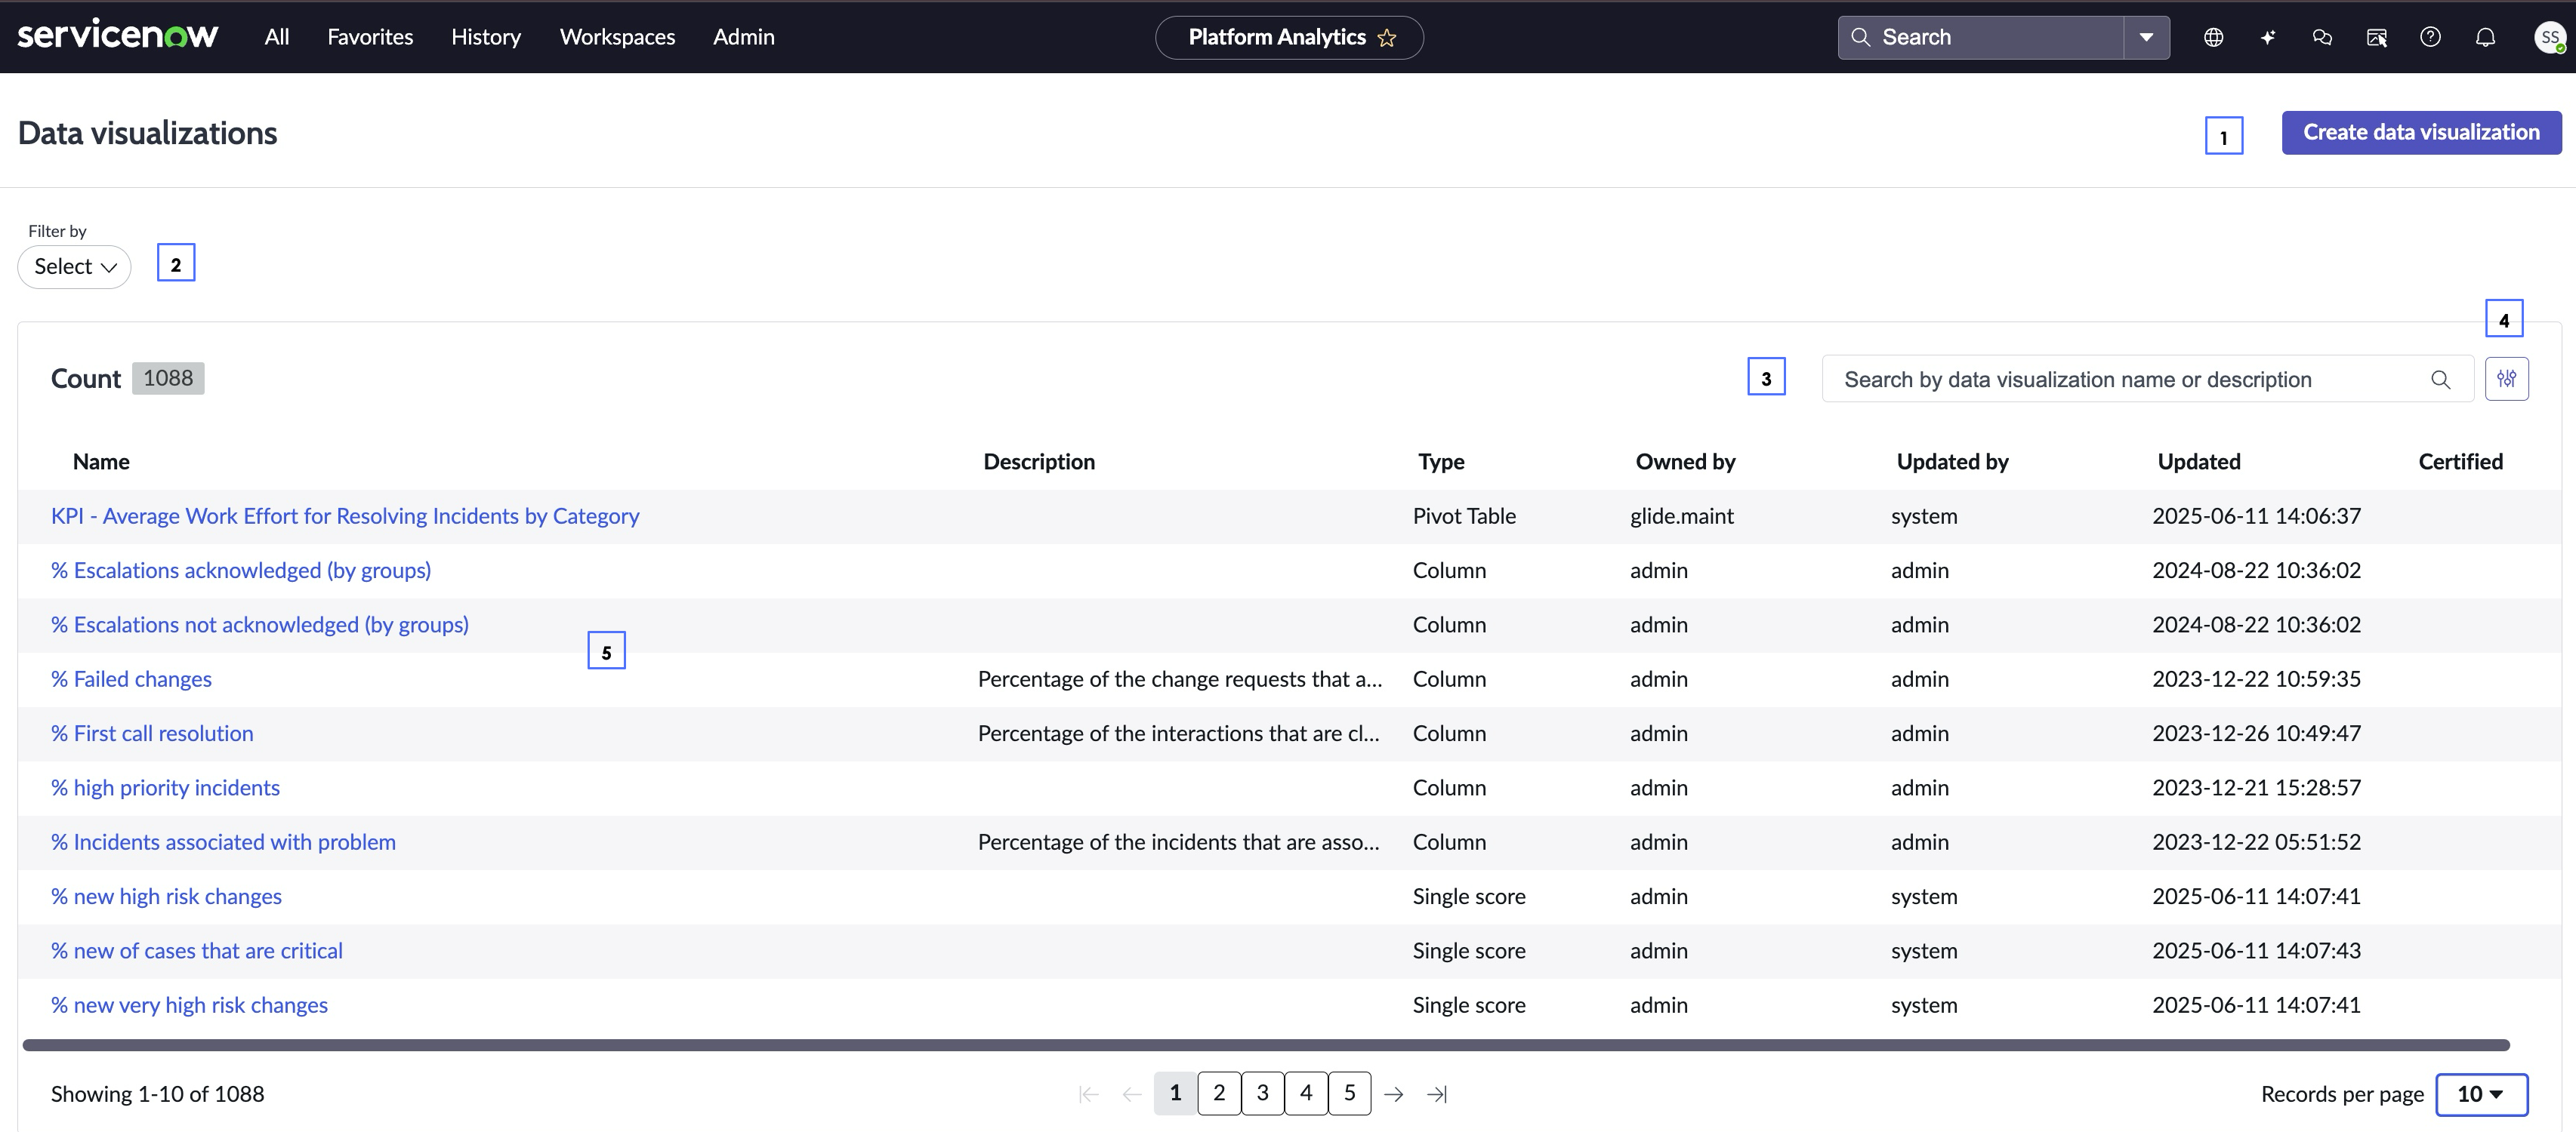Image resolution: width=2576 pixels, height=1132 pixels.
Task: Click the Showing 1-10 of 1088 text
Action: [x=158, y=1094]
